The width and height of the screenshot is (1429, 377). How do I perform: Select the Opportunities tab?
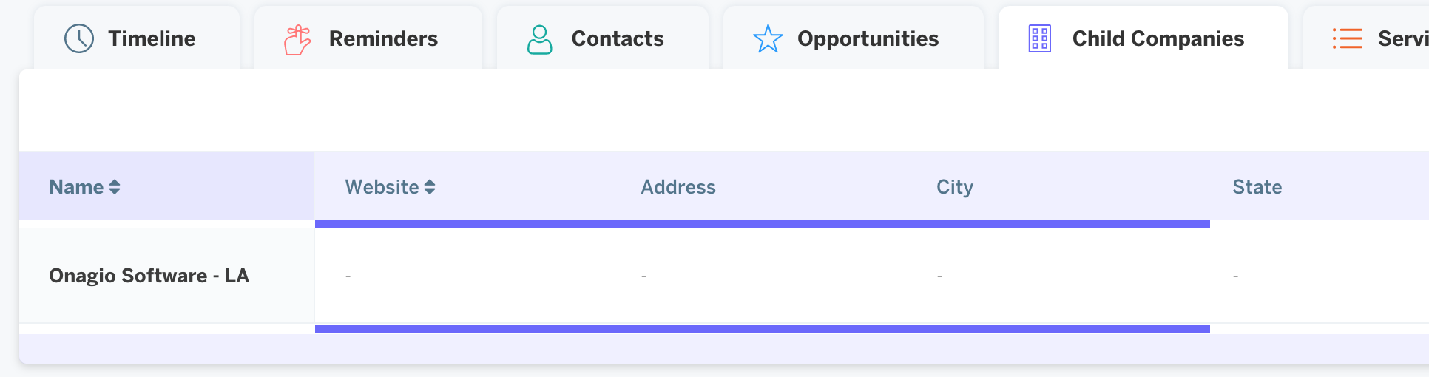[854, 38]
